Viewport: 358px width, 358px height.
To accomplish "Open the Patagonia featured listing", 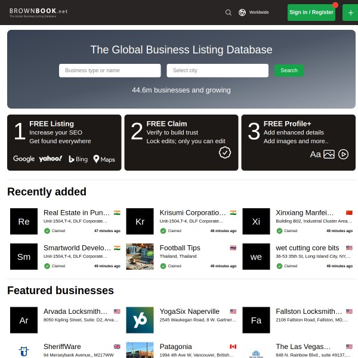I will 175,346.
